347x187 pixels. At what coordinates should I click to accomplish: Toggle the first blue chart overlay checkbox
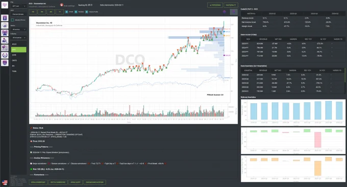(67, 12)
